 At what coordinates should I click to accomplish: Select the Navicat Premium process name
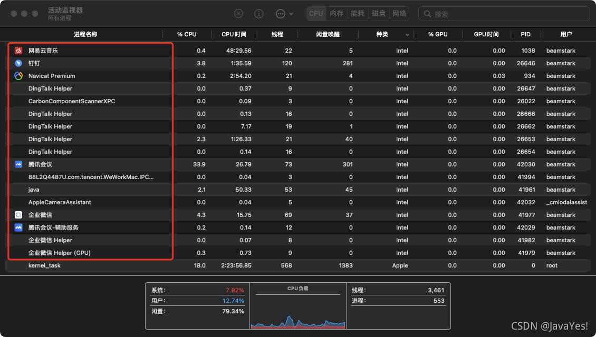click(x=52, y=76)
